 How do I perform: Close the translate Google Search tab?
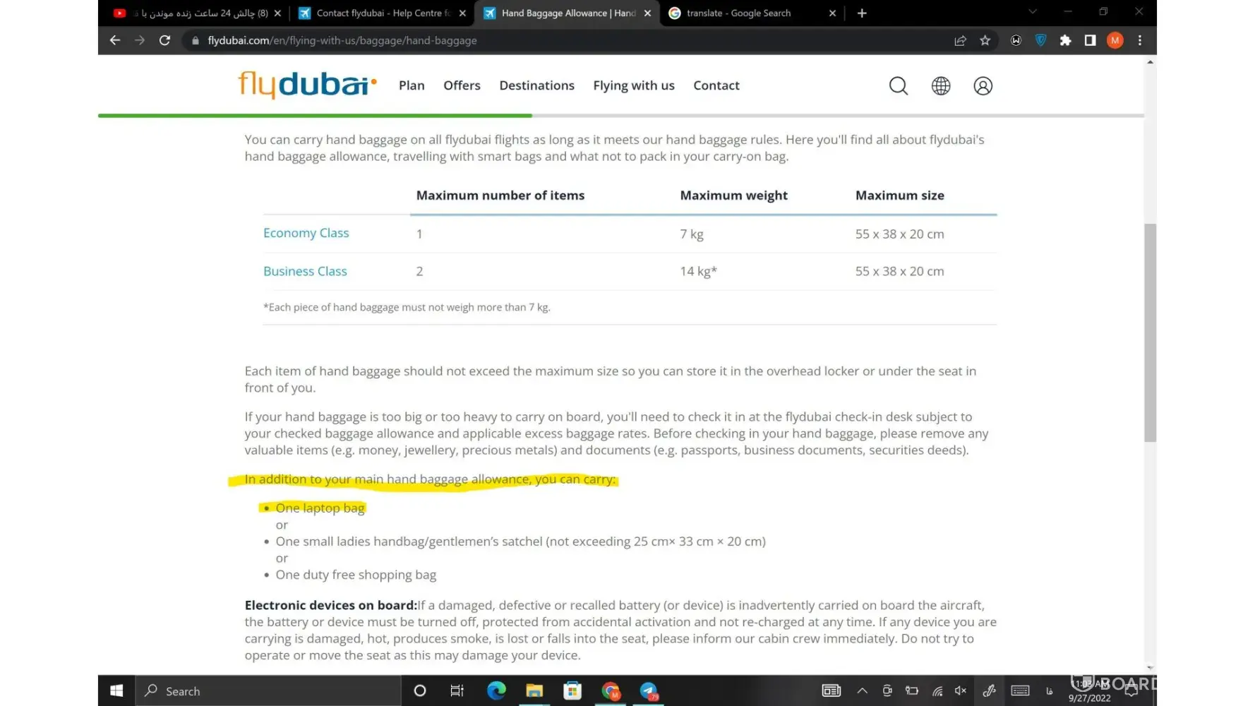tap(832, 13)
